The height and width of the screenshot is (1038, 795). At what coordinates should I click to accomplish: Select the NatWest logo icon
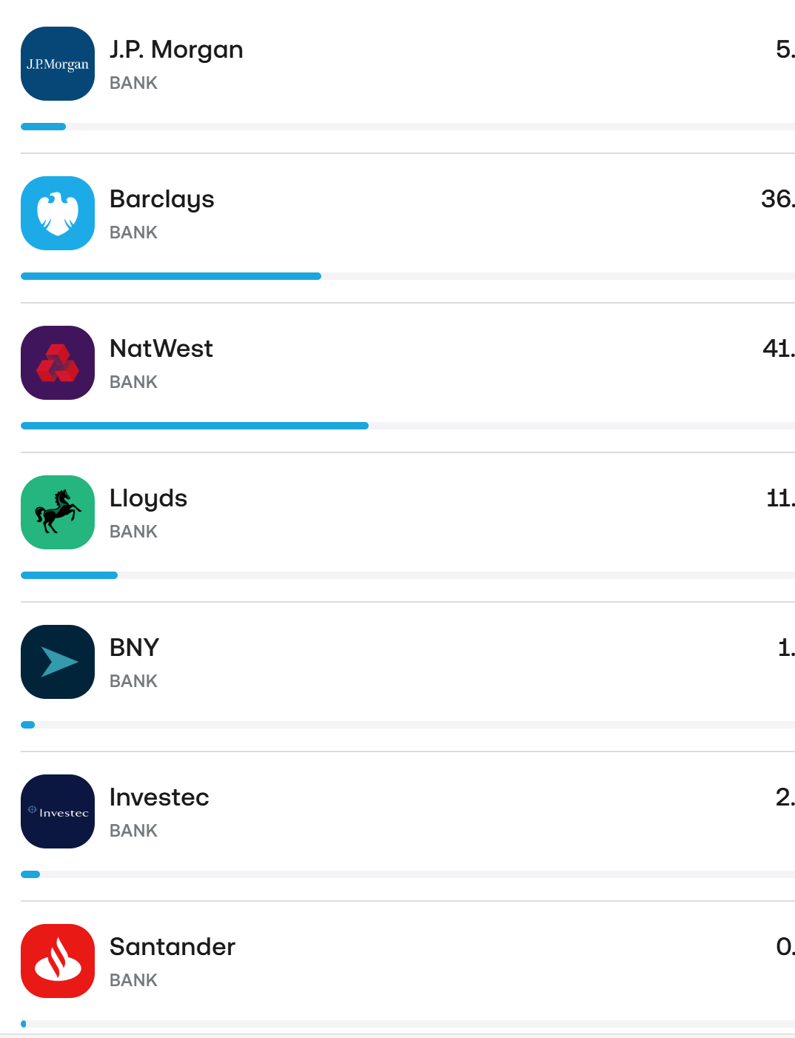click(58, 363)
